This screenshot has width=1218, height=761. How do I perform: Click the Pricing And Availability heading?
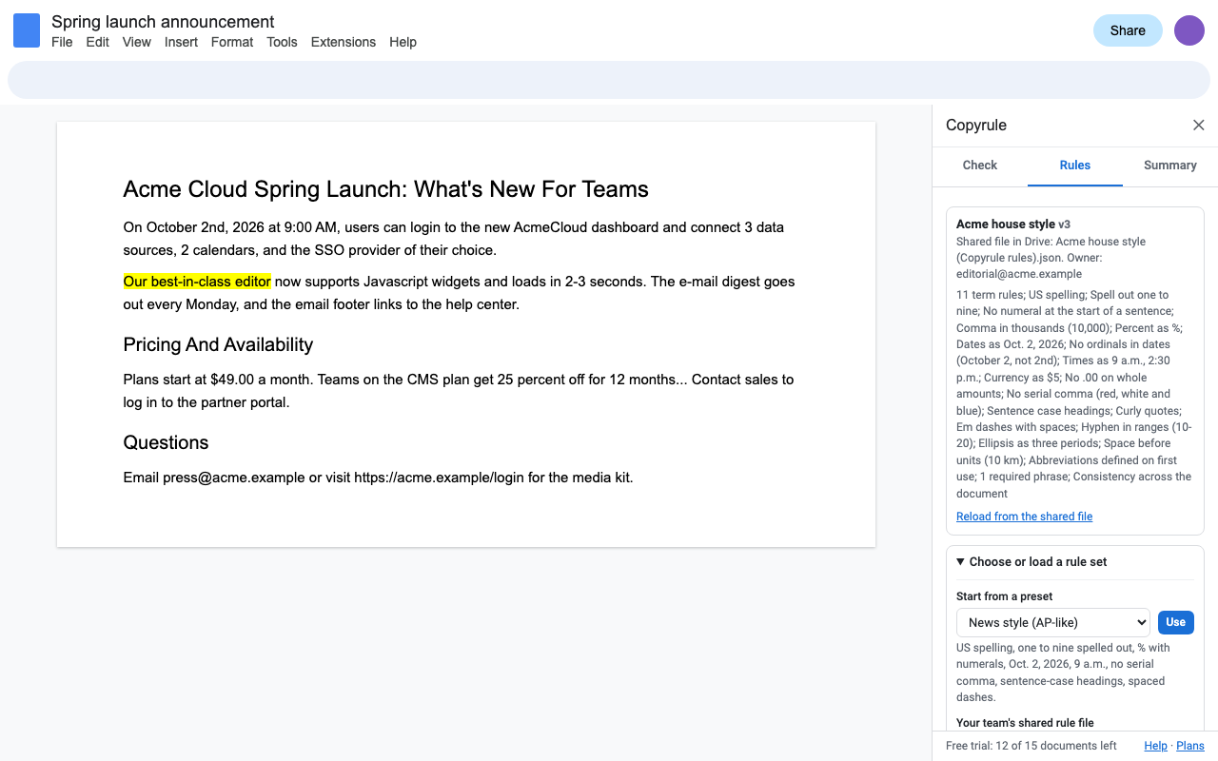218,344
